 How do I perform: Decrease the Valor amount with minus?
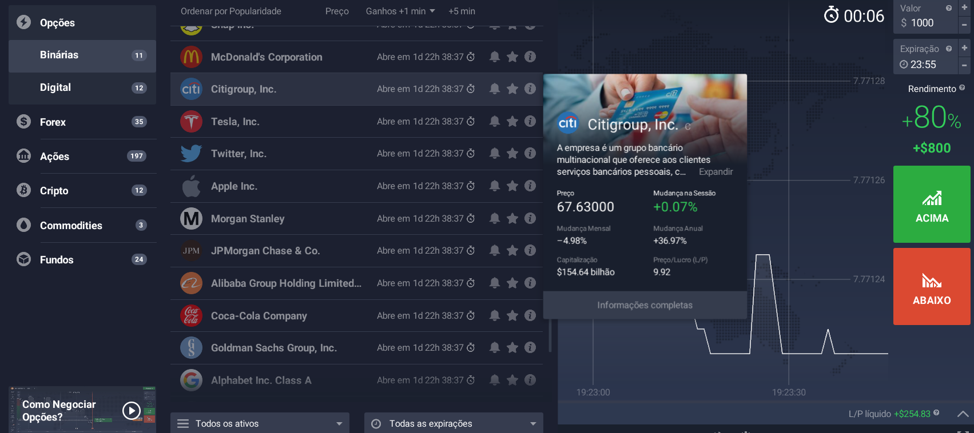coord(964,25)
